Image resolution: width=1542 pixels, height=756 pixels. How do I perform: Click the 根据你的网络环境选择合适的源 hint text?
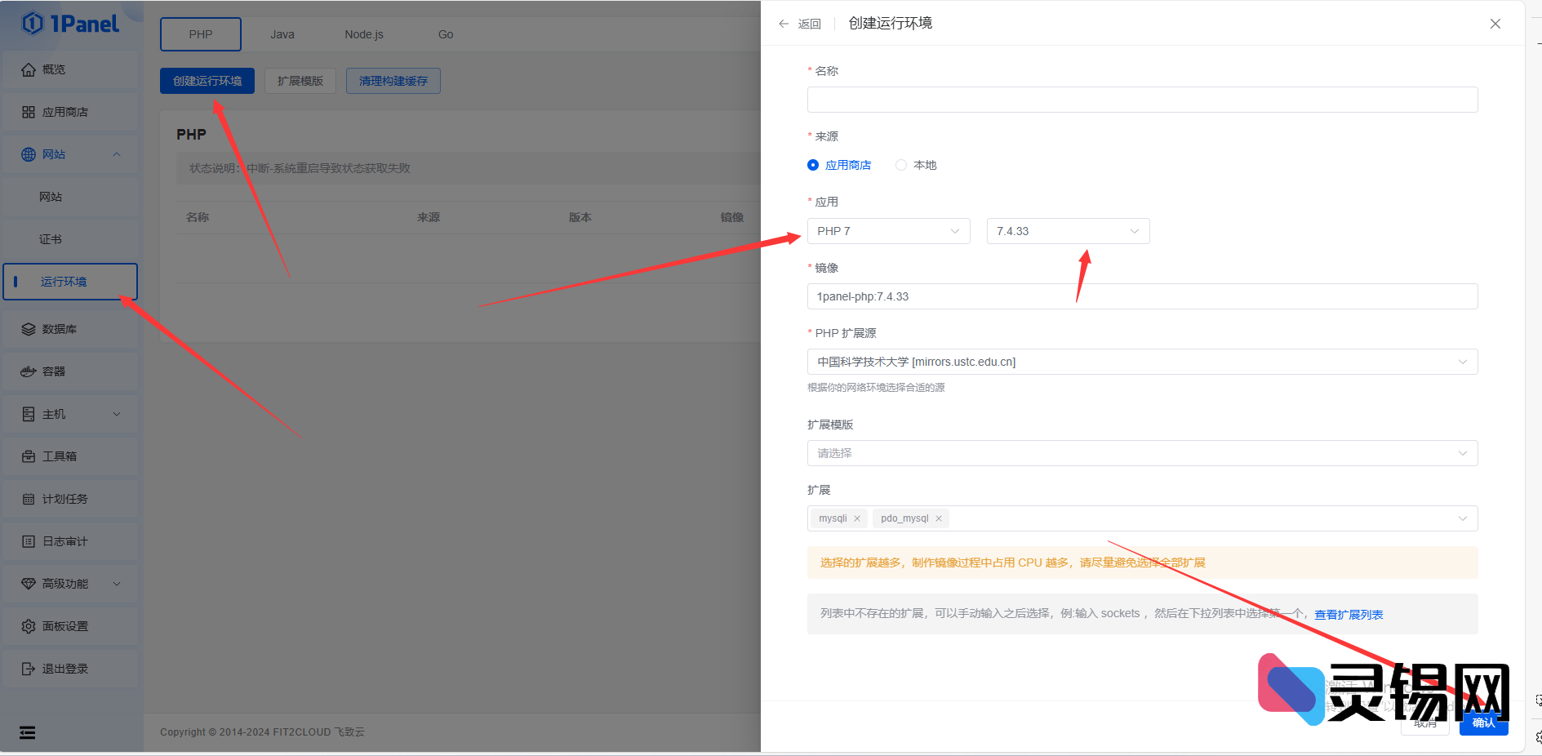tap(876, 388)
